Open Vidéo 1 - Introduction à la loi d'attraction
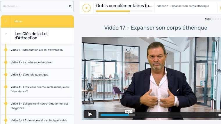Image resolution: width=221 pixels, height=124 pixels. (x=37, y=50)
